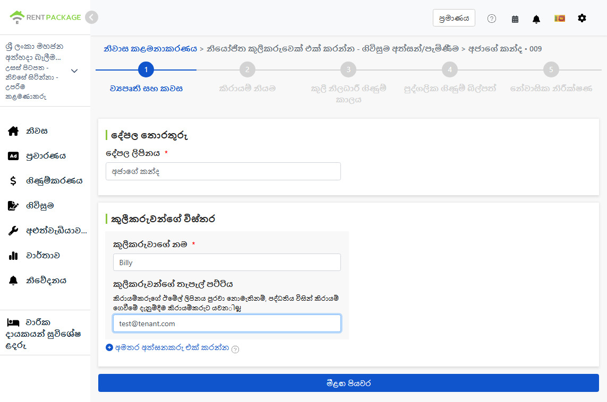607x402 pixels.
Task: Click the email field with test@tenant.com
Action: (227, 323)
